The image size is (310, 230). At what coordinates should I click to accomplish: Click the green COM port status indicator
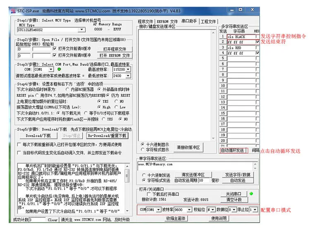pyautogui.click(x=59, y=69)
